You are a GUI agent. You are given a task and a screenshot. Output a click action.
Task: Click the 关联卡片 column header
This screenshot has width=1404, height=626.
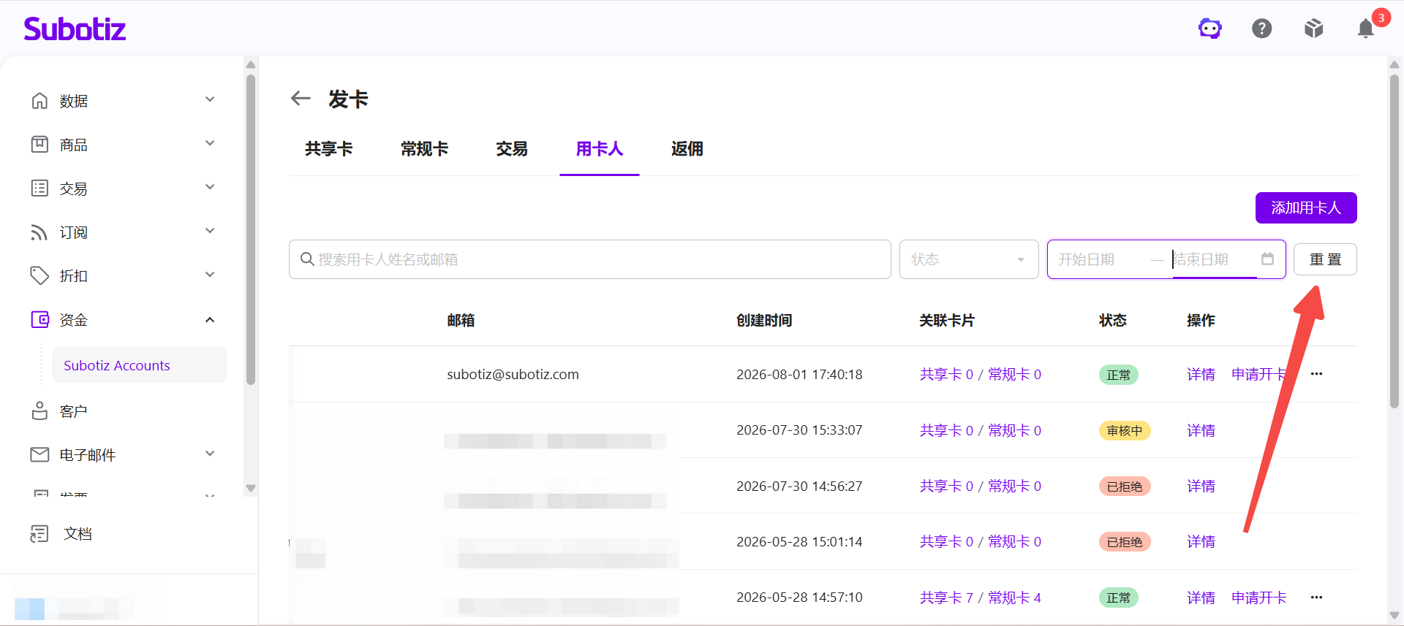[x=947, y=320]
